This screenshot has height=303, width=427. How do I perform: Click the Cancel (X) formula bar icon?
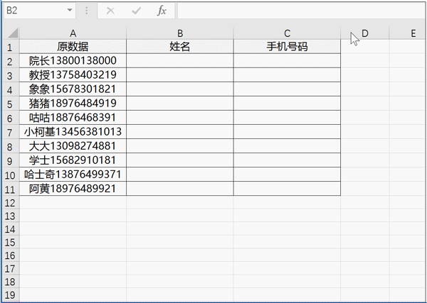pyautogui.click(x=110, y=11)
